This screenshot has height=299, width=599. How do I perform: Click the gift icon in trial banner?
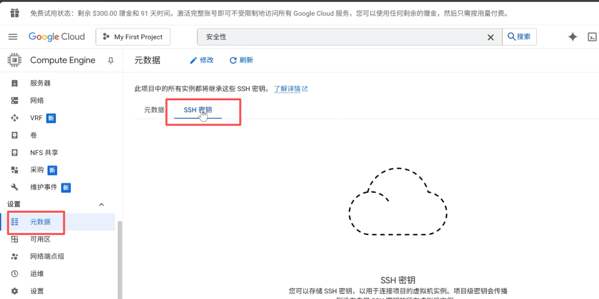coord(15,13)
